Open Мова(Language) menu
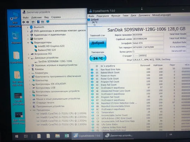This screenshot has height=142, width=190. click(161, 15)
